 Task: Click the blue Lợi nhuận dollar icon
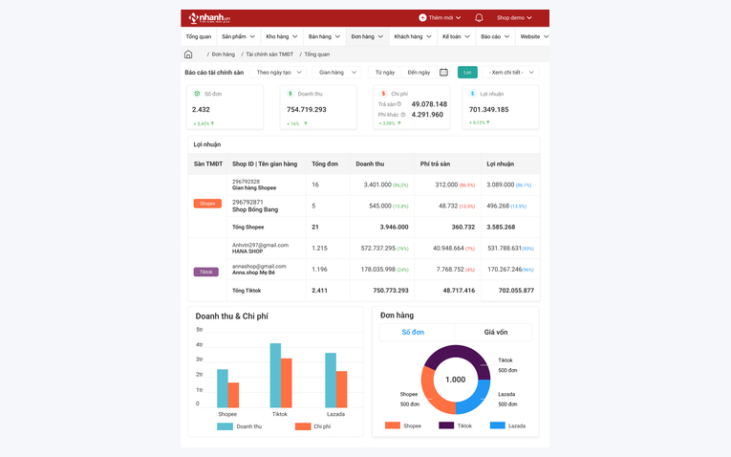[472, 94]
